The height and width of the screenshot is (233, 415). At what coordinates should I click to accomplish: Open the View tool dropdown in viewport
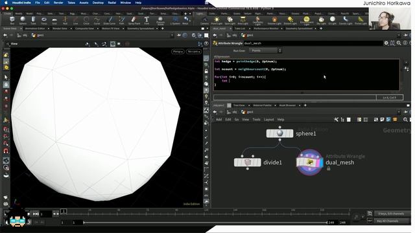click(x=12, y=43)
